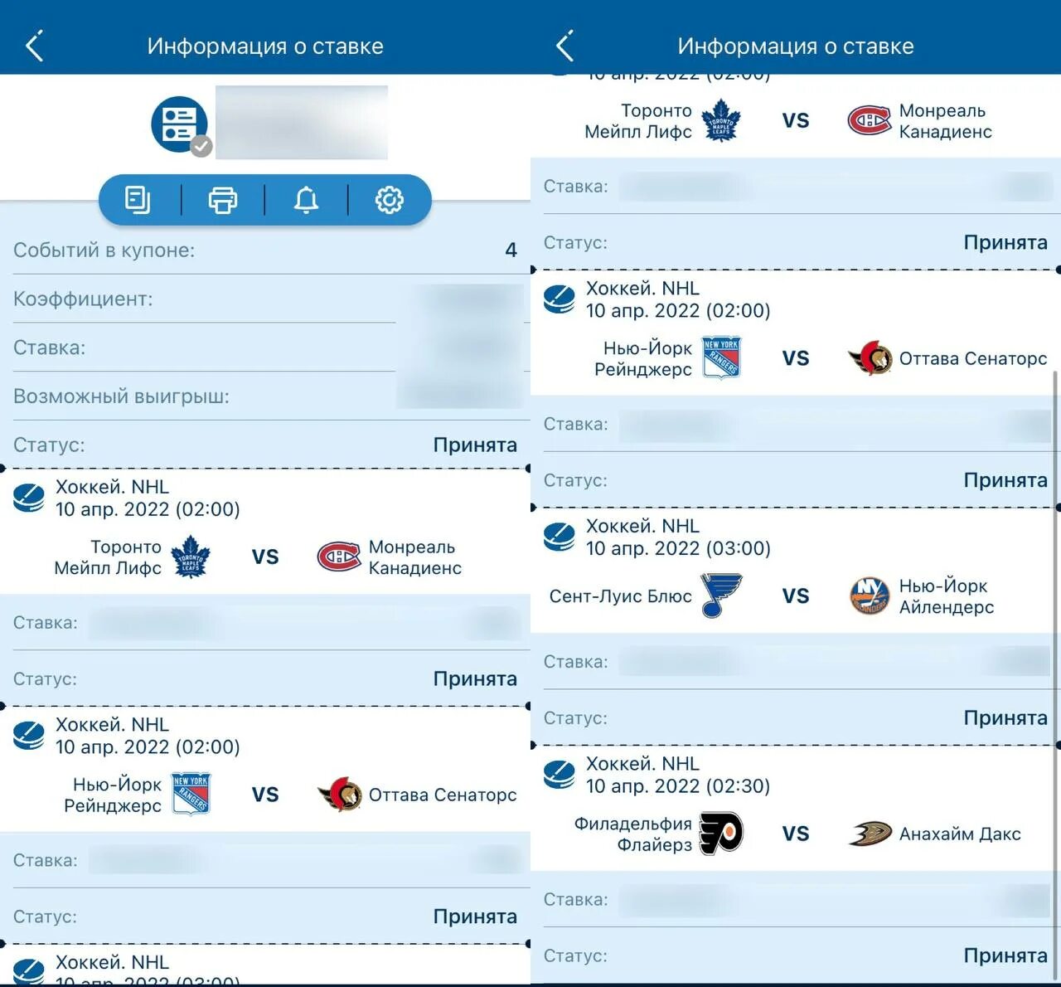Click 'Филадельфия Флайерз' team name
Viewport: 1061px width, 987px height.
pos(633,834)
